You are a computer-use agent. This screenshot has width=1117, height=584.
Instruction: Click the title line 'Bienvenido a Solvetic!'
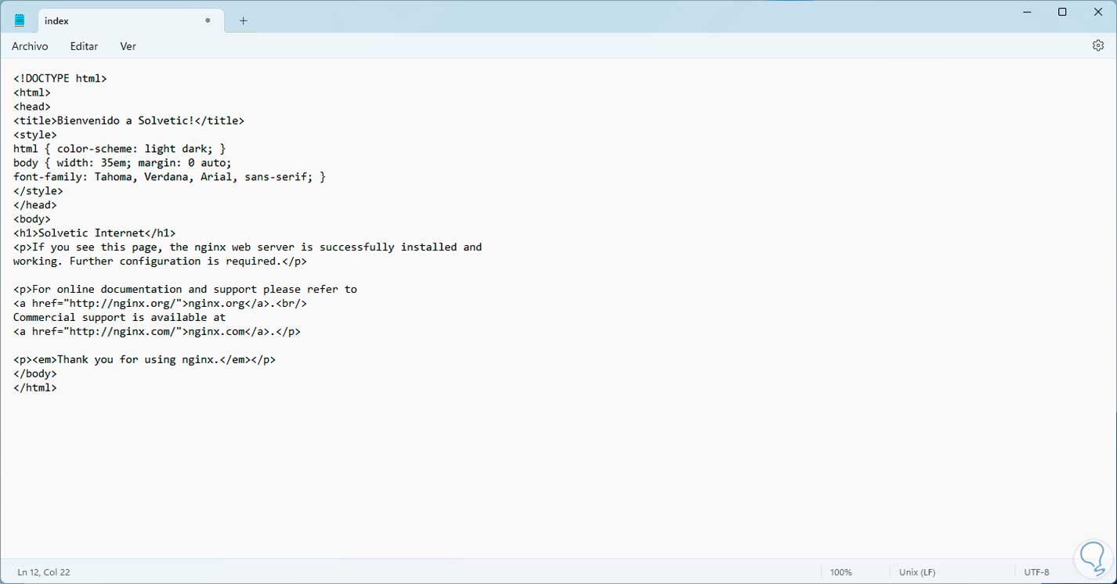(129, 121)
